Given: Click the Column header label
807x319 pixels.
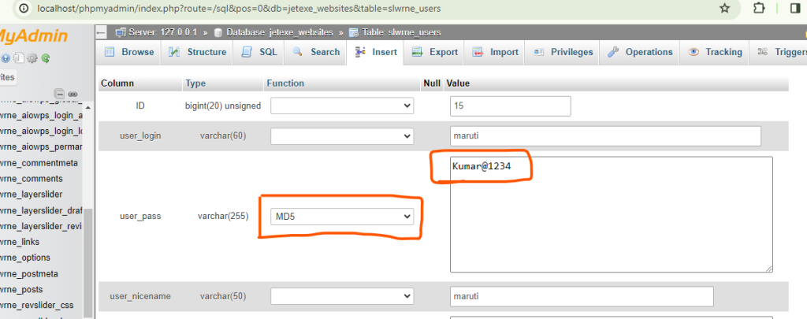Looking at the screenshot, I should (x=117, y=83).
